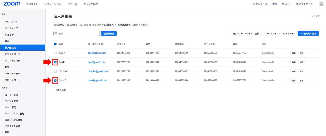The height and width of the screenshot is (136, 326).
Task: Click スケジュール in the top bar
Action: pyautogui.click(x=260, y=4)
